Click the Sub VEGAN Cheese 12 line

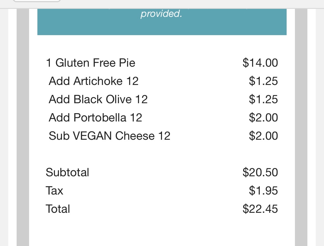[x=109, y=136]
